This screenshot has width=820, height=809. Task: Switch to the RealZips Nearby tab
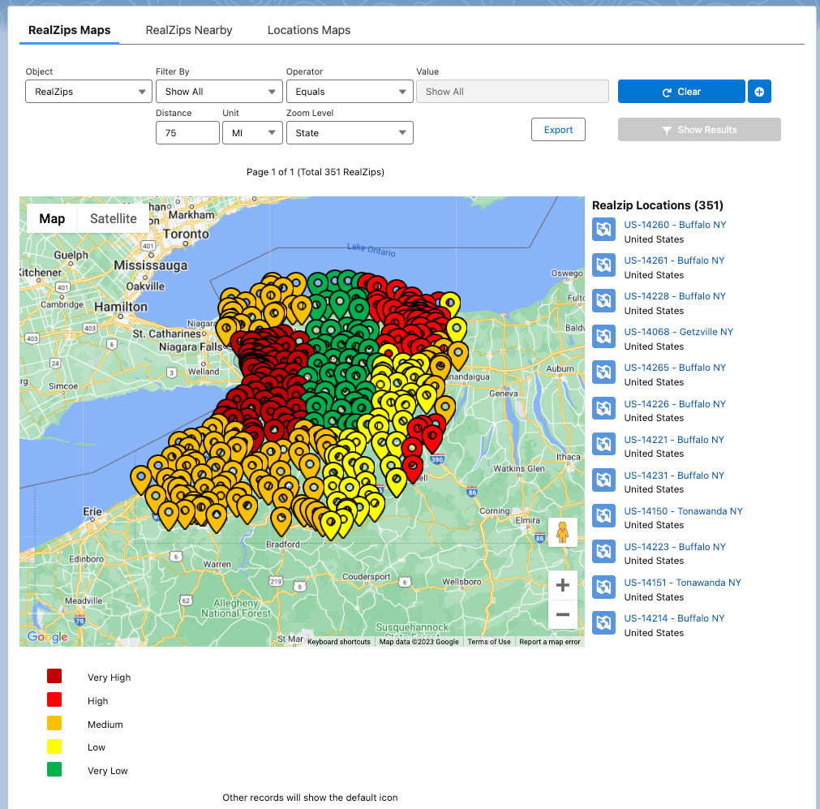click(188, 29)
